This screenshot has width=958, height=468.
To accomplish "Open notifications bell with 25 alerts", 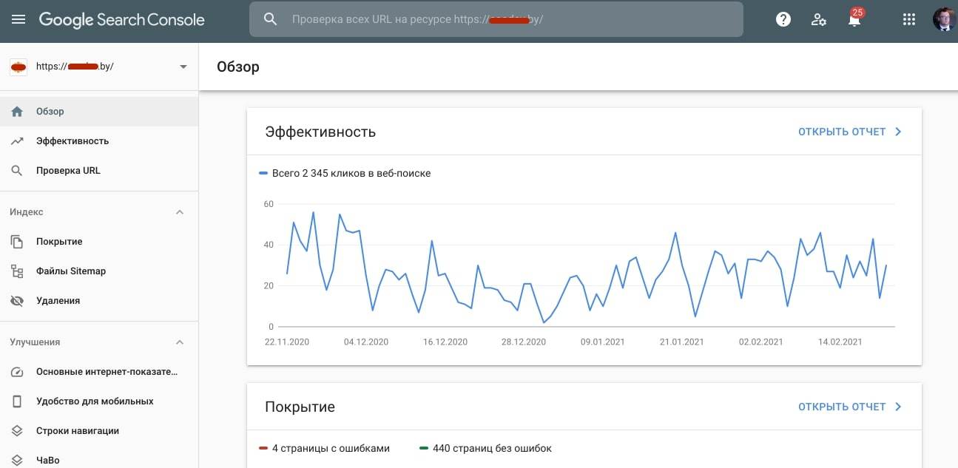I will (x=854, y=20).
